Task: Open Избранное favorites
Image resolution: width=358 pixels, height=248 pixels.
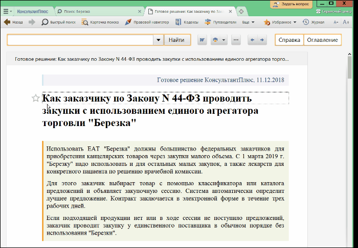Action: [277, 22]
